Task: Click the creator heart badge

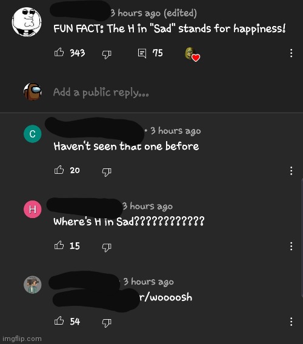Action: (192, 55)
